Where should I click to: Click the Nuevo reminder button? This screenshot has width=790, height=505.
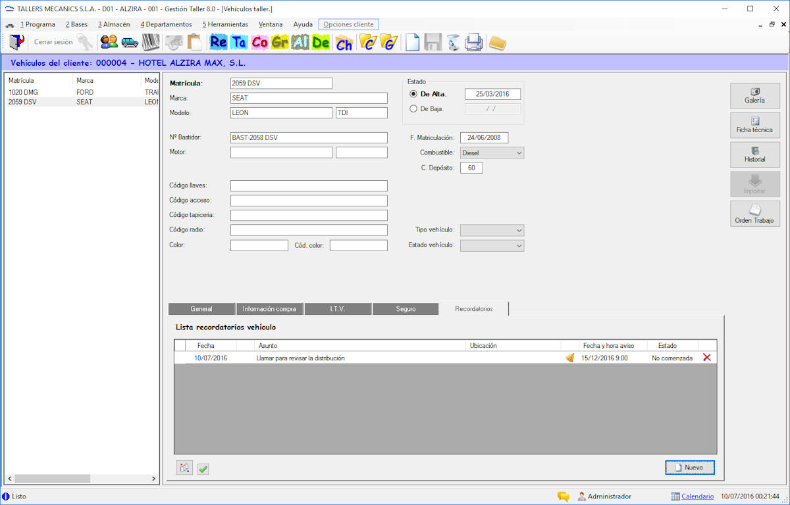(x=690, y=468)
